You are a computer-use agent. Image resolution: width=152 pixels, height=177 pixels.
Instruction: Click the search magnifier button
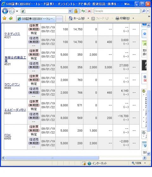pos(144,11)
